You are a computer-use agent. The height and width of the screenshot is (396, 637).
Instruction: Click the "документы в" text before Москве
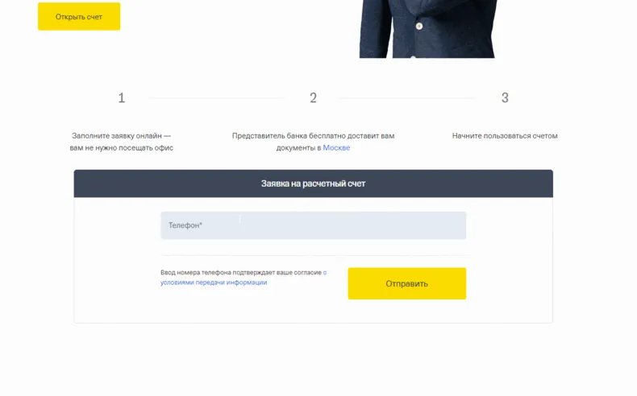point(298,148)
